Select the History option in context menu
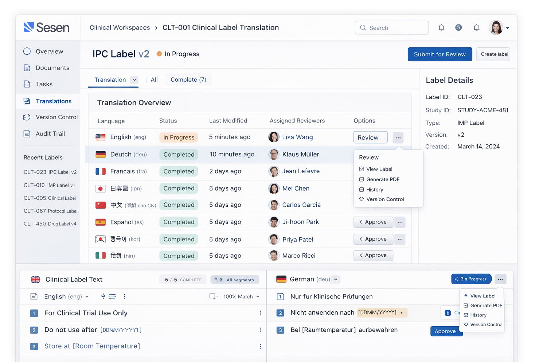 coord(374,189)
